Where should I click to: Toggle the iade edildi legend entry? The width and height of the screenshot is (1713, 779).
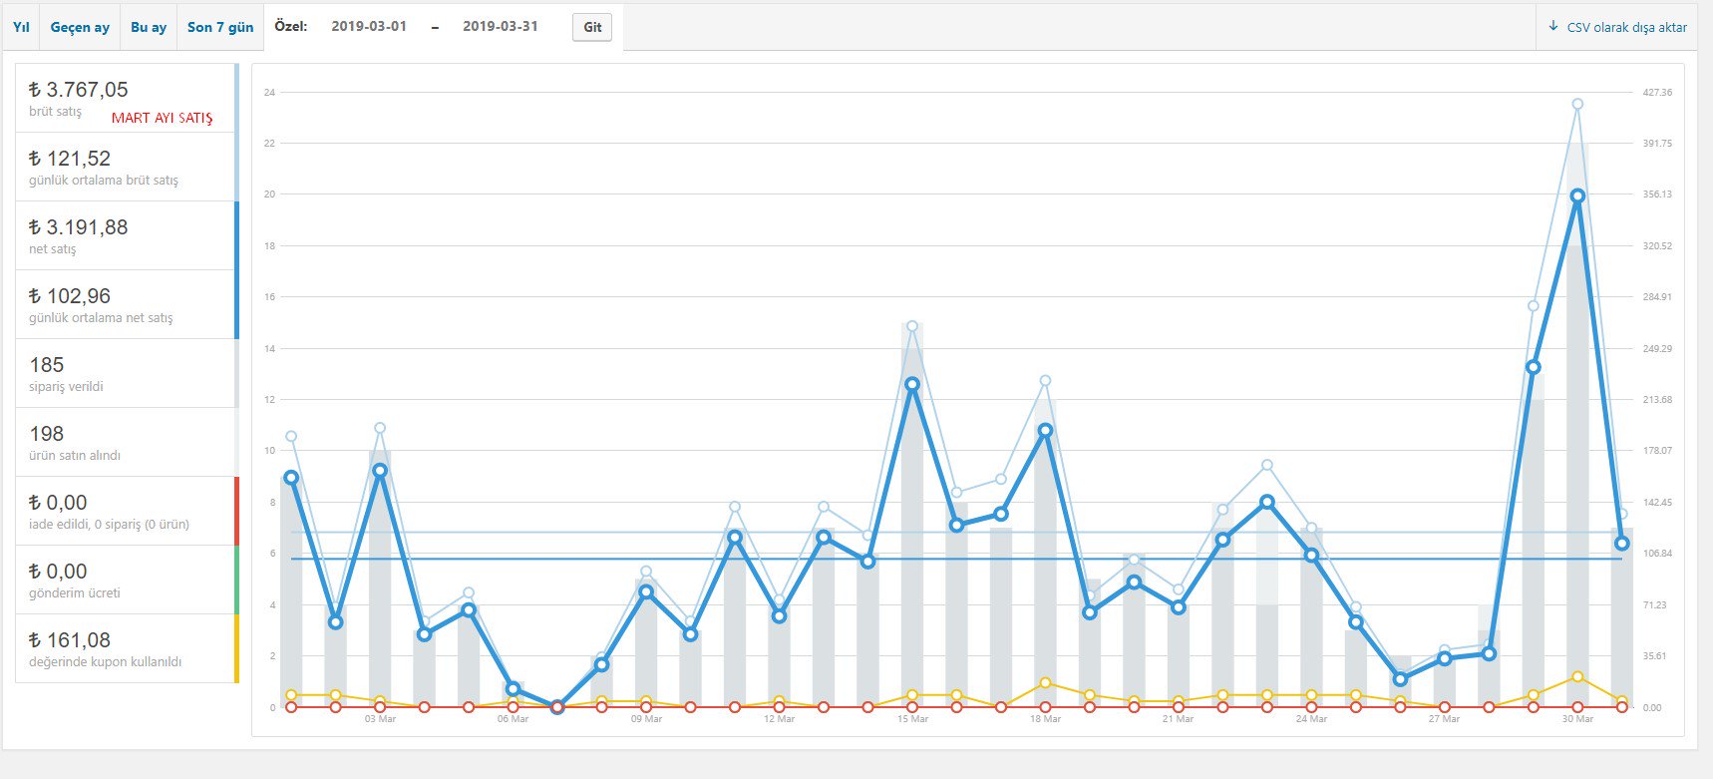point(127,511)
